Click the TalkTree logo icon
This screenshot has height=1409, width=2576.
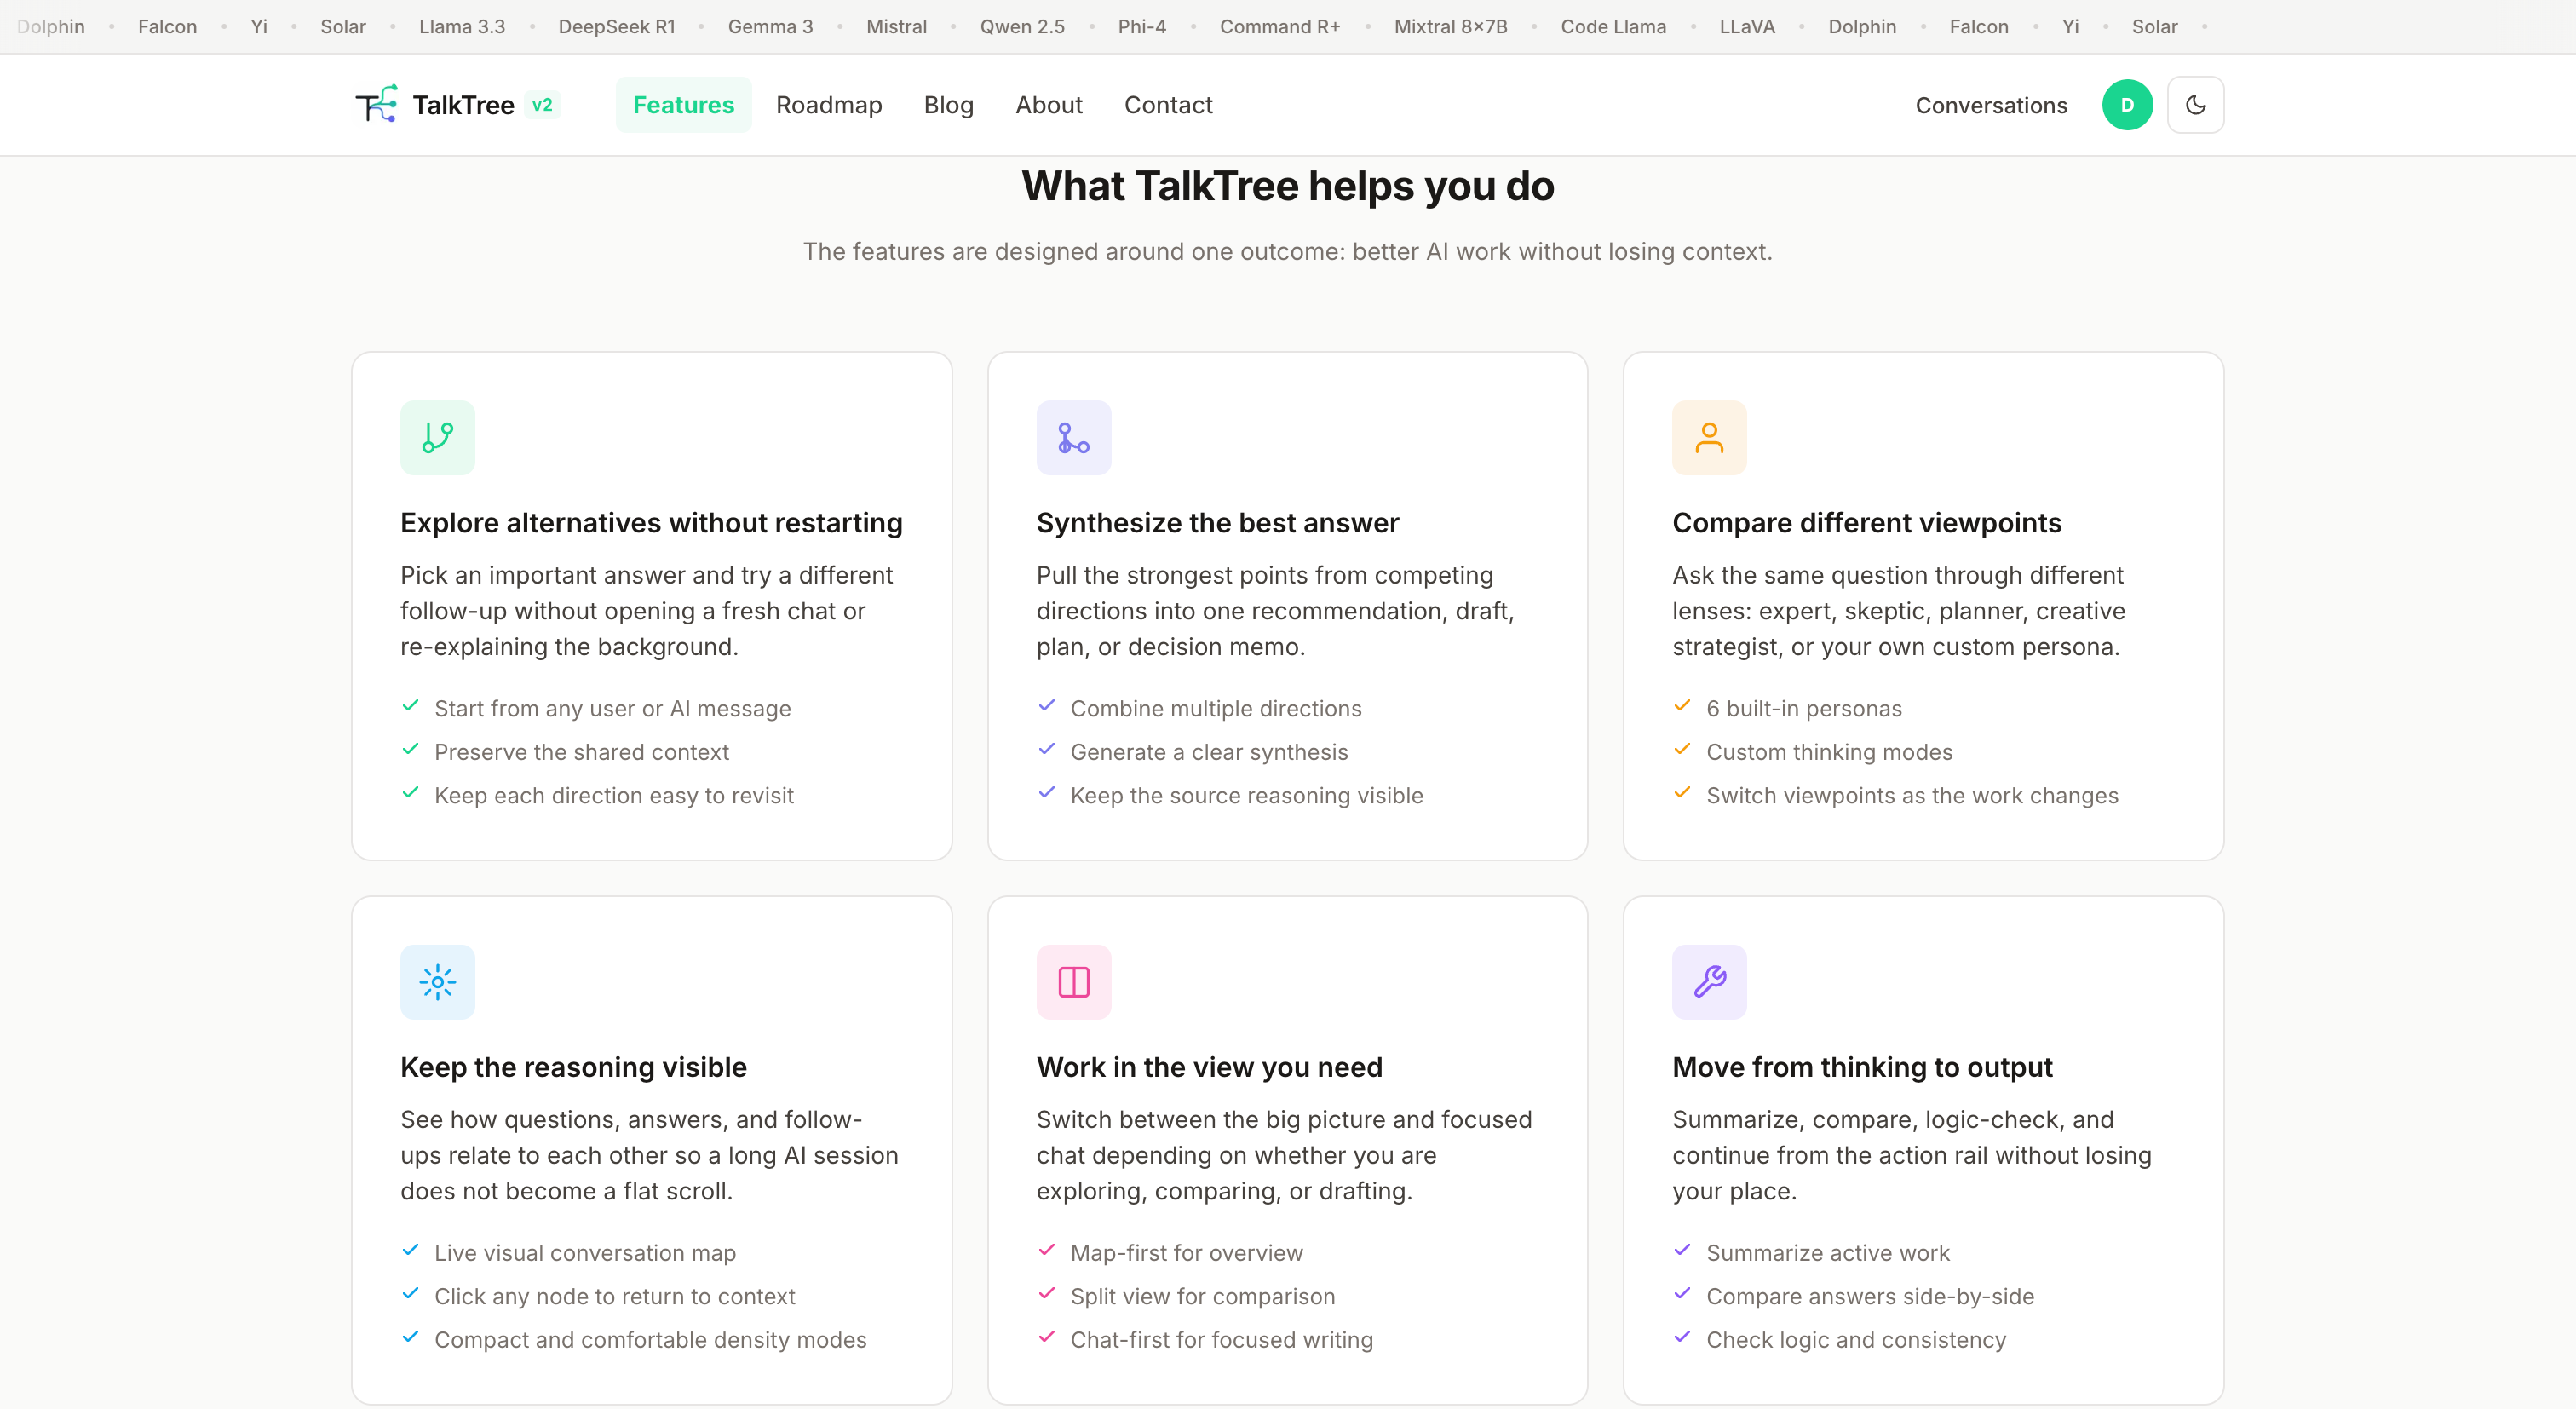point(376,104)
